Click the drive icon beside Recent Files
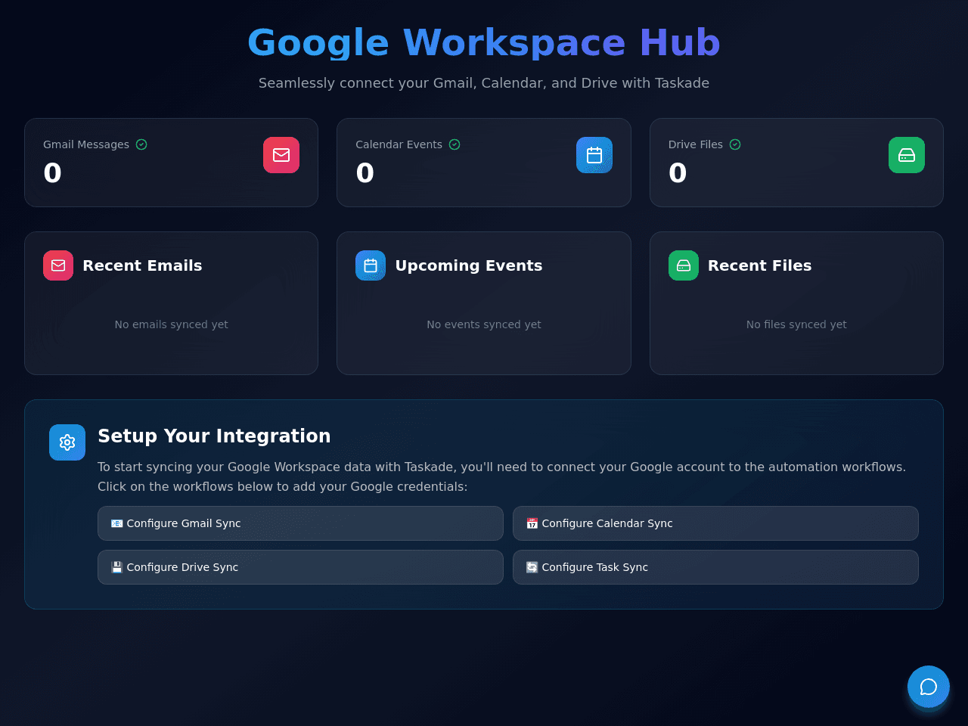The width and height of the screenshot is (968, 726). click(x=684, y=265)
